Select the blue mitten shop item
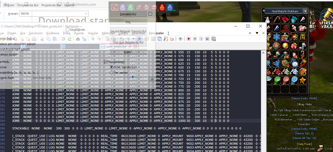The width and height of the screenshot is (333, 152). coord(294,20)
